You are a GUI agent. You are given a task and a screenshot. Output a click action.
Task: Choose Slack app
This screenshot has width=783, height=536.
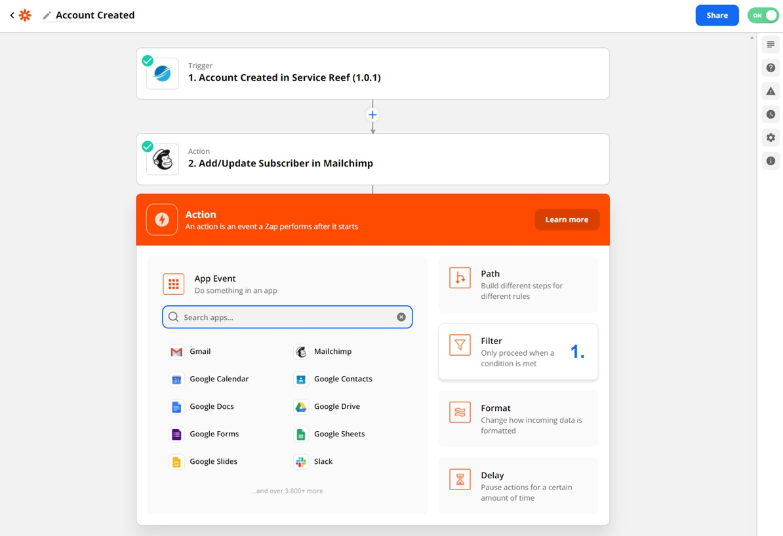pyautogui.click(x=313, y=461)
